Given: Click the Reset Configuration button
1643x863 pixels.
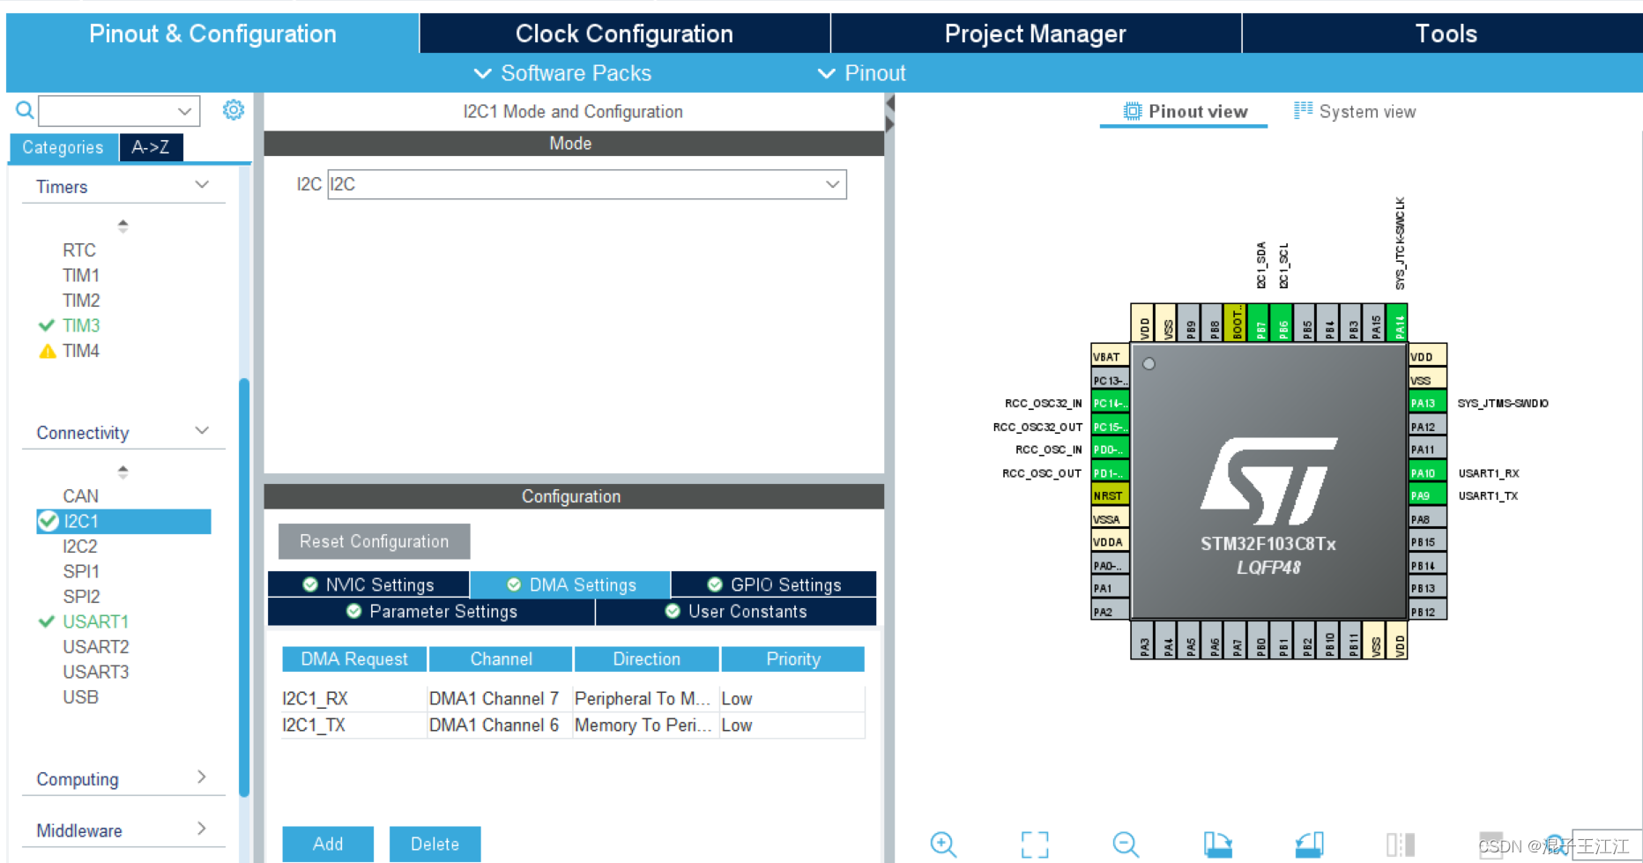Looking at the screenshot, I should (374, 541).
